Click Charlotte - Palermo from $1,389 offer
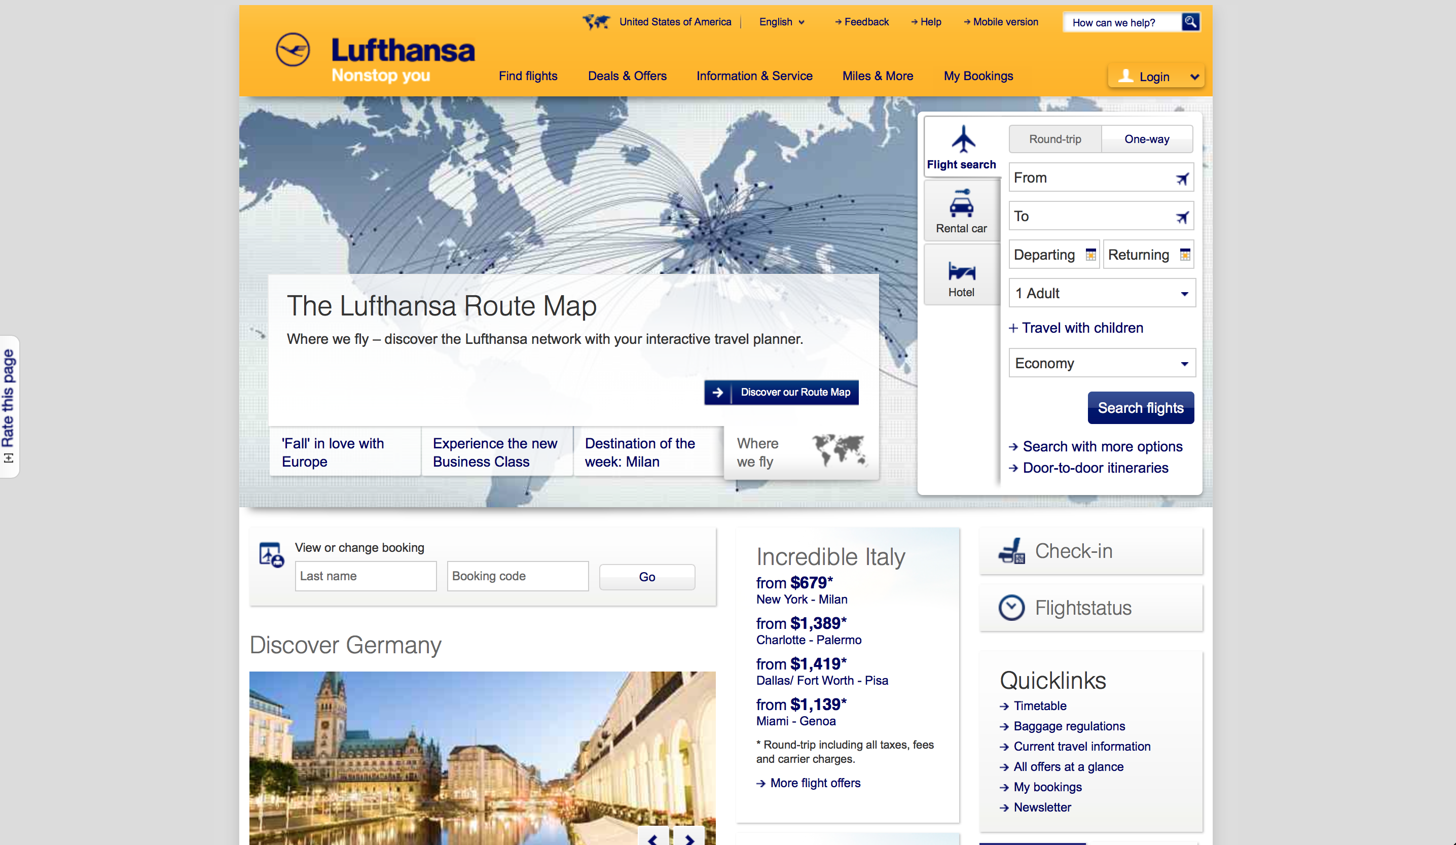The height and width of the screenshot is (845, 1456). click(809, 630)
